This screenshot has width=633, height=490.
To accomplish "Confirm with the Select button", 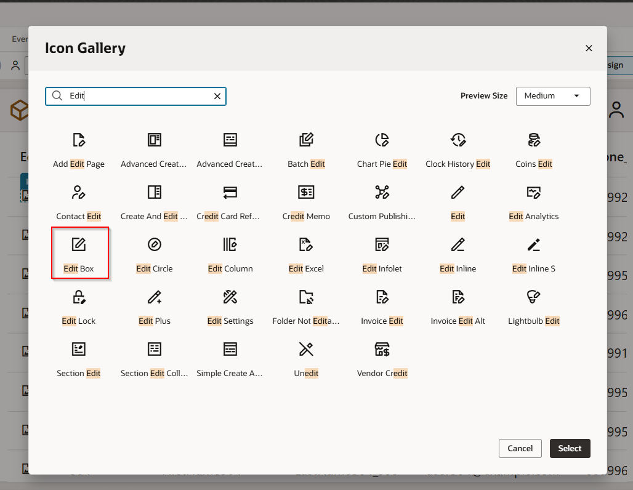I will 570,448.
